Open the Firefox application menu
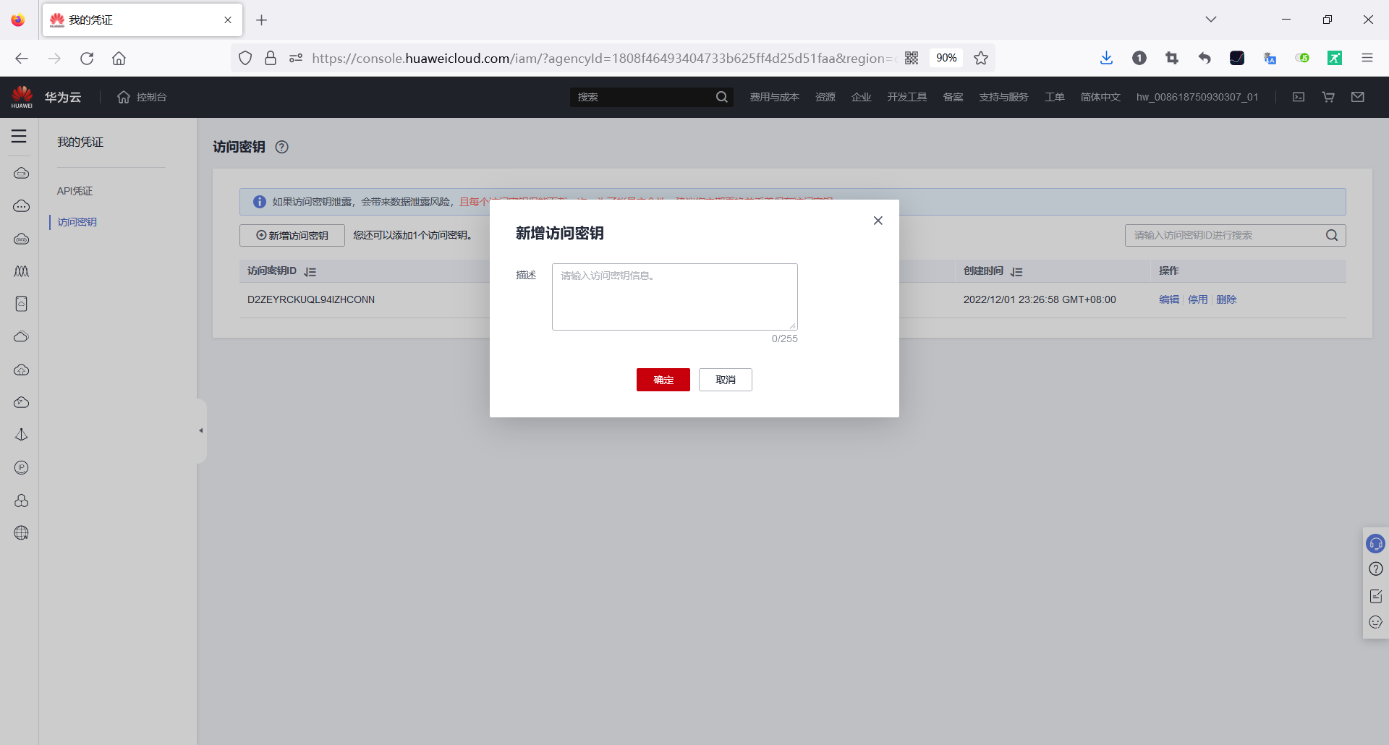 point(1367,58)
